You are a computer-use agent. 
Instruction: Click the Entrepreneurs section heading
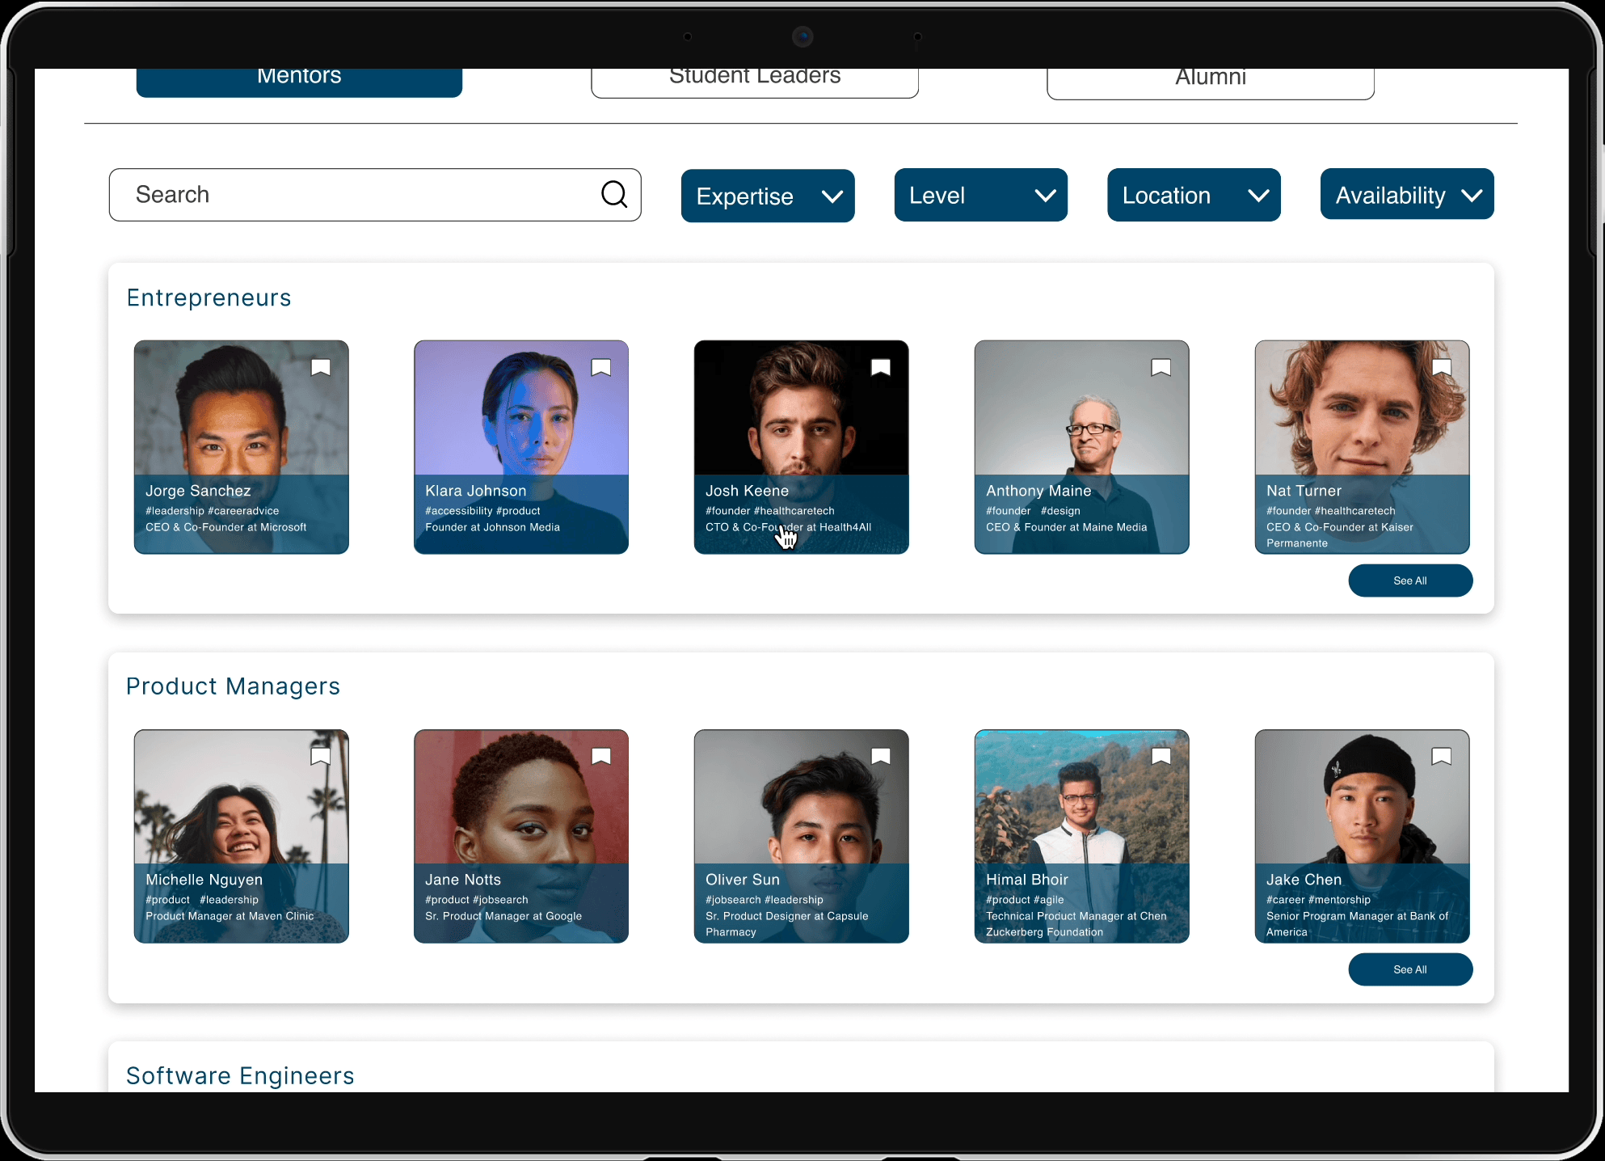(x=209, y=298)
